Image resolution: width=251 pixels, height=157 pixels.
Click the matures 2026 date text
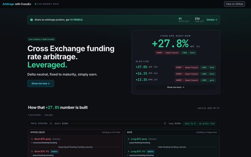tap(209, 108)
